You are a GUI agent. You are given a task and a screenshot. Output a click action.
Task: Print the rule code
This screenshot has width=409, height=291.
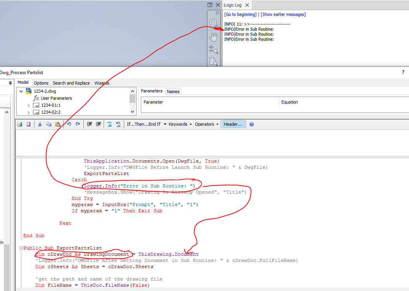pyautogui.click(x=19, y=124)
